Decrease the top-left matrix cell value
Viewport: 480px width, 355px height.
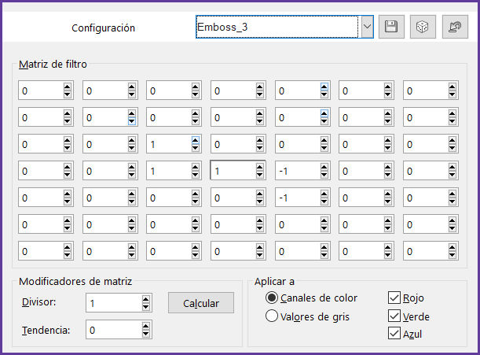[68, 94]
